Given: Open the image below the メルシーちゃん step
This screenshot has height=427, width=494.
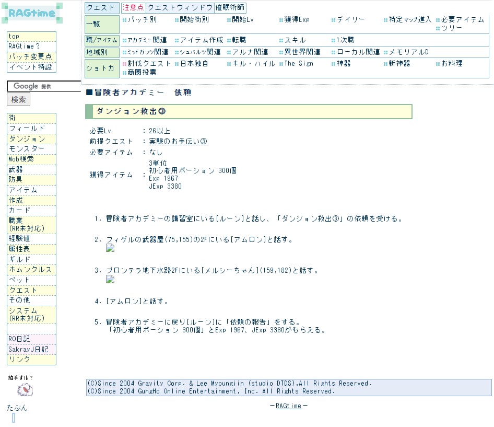Looking at the screenshot, I should tap(110, 280).
